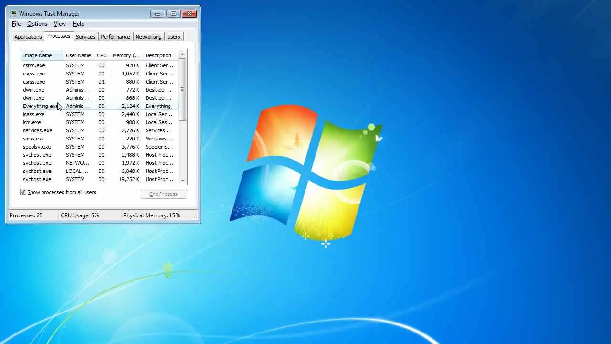Click the 988 K memory value
Image resolution: width=611 pixels, height=344 pixels.
coord(133,122)
